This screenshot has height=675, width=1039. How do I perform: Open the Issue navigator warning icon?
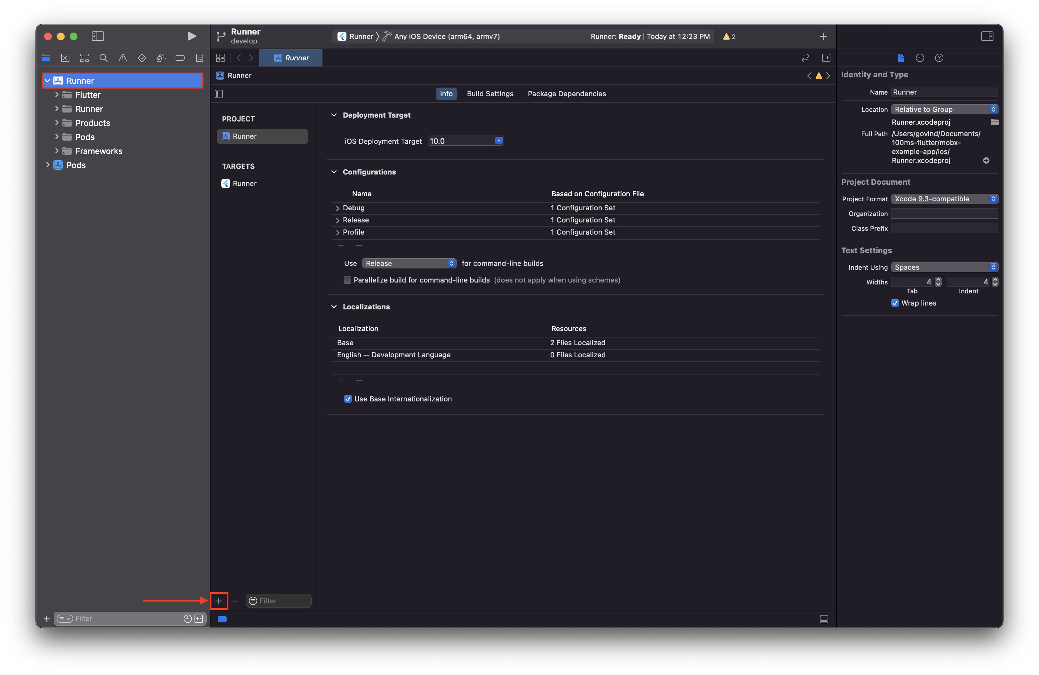coord(123,58)
